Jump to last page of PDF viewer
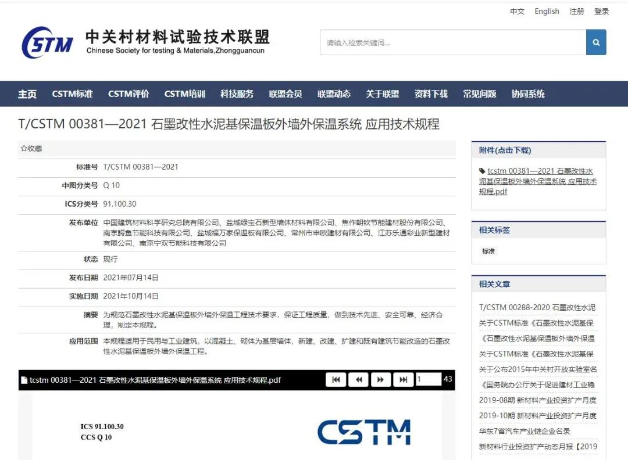 pyautogui.click(x=403, y=380)
